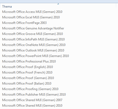Select Microsoft Office Genuine Advantage Notifier

click(33, 28)
